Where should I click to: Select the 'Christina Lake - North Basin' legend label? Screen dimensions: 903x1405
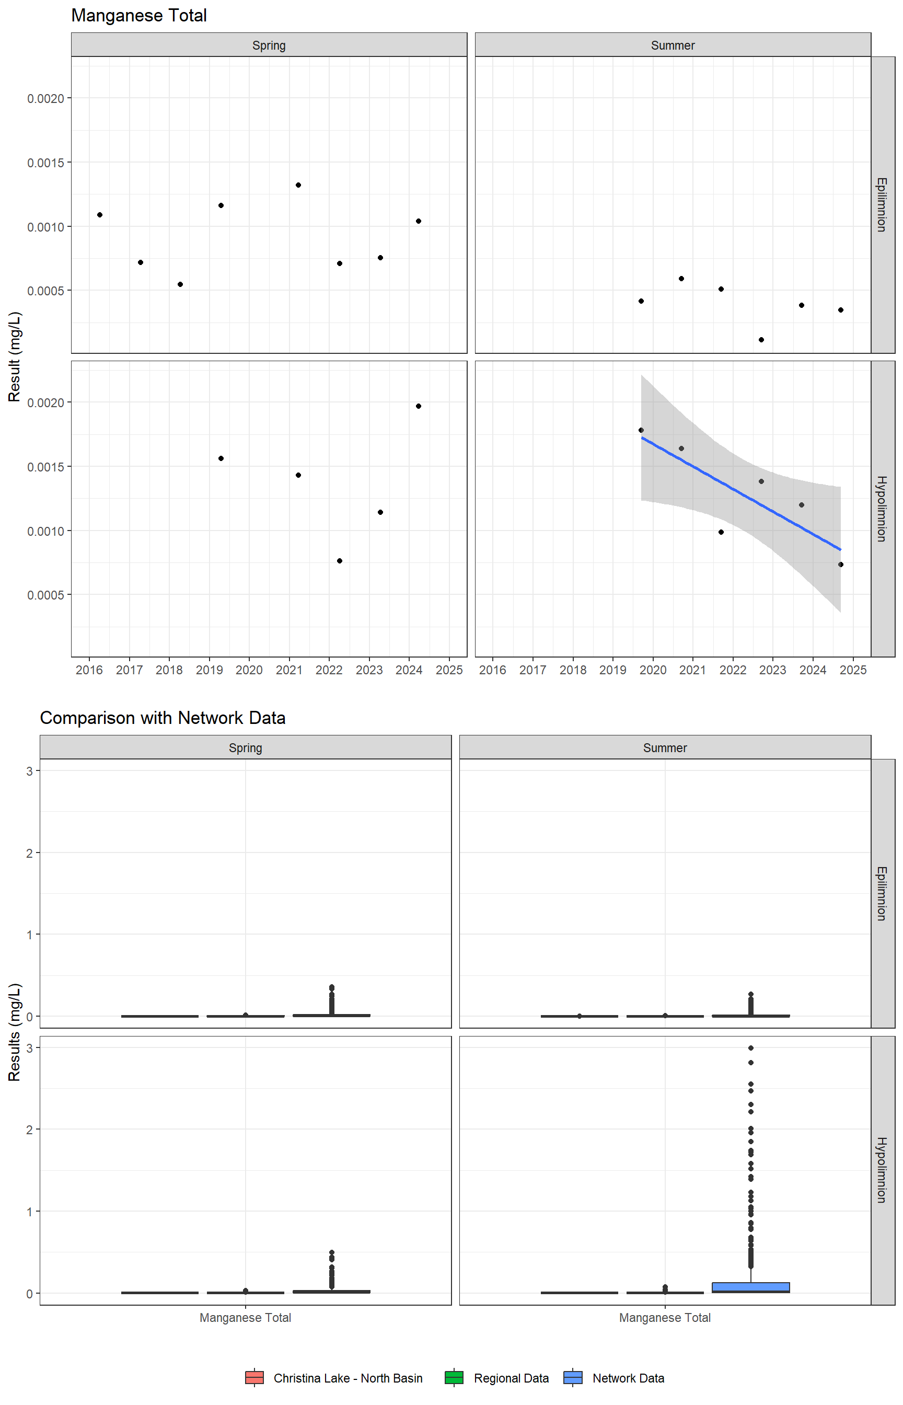coord(348,1378)
